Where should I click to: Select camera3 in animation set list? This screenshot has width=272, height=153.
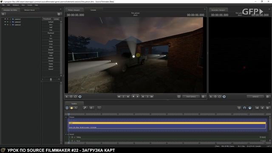(x=17, y=25)
